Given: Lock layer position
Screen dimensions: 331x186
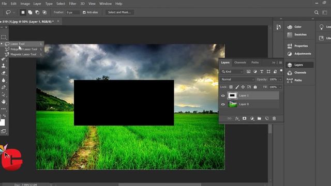Looking at the screenshot, I should pos(243,87).
